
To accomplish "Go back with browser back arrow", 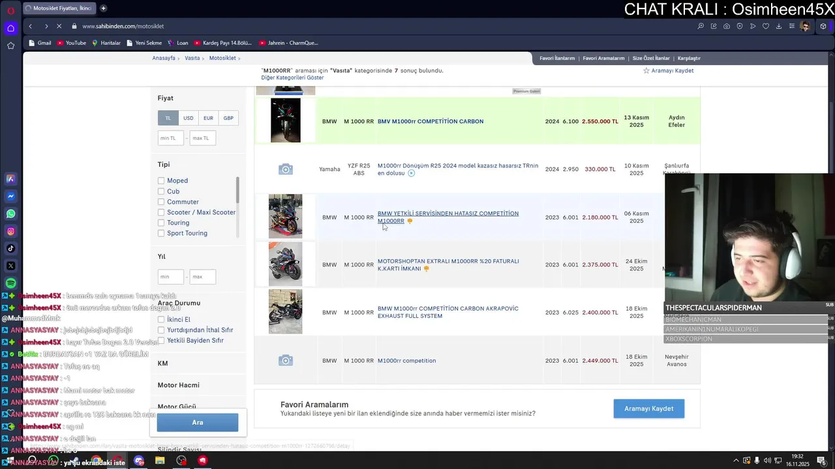I will click(30, 26).
